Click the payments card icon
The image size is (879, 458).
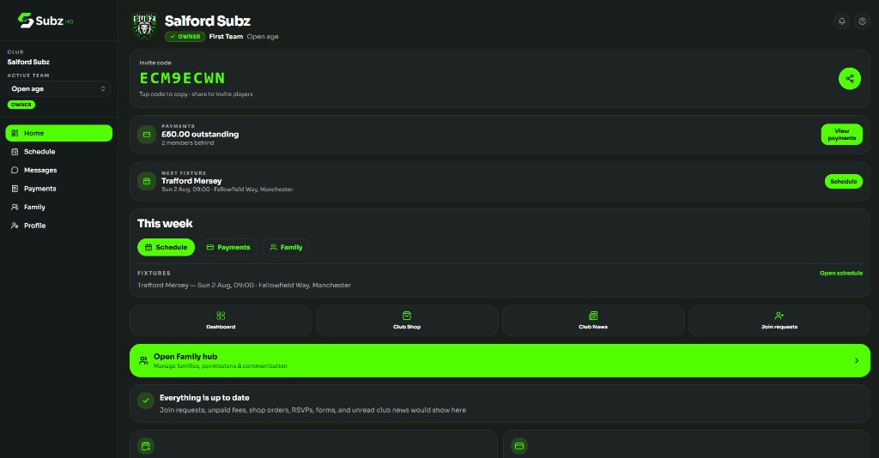(147, 135)
